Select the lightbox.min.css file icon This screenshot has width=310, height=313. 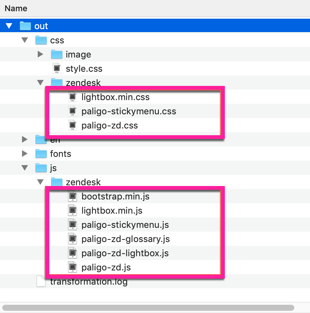tap(72, 97)
